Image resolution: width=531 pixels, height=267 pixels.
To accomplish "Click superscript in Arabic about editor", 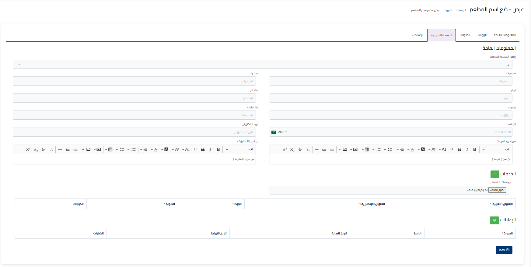I will click(285, 149).
